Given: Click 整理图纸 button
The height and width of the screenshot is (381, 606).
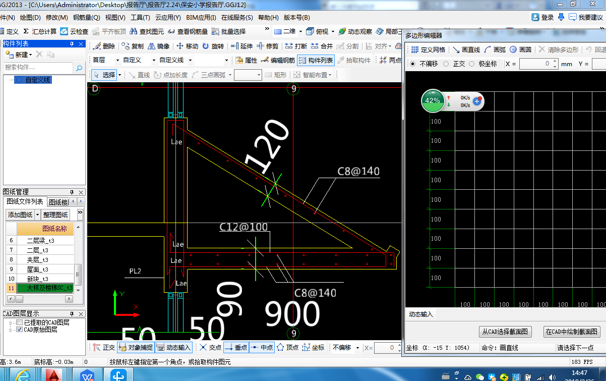Looking at the screenshot, I should click(56, 214).
